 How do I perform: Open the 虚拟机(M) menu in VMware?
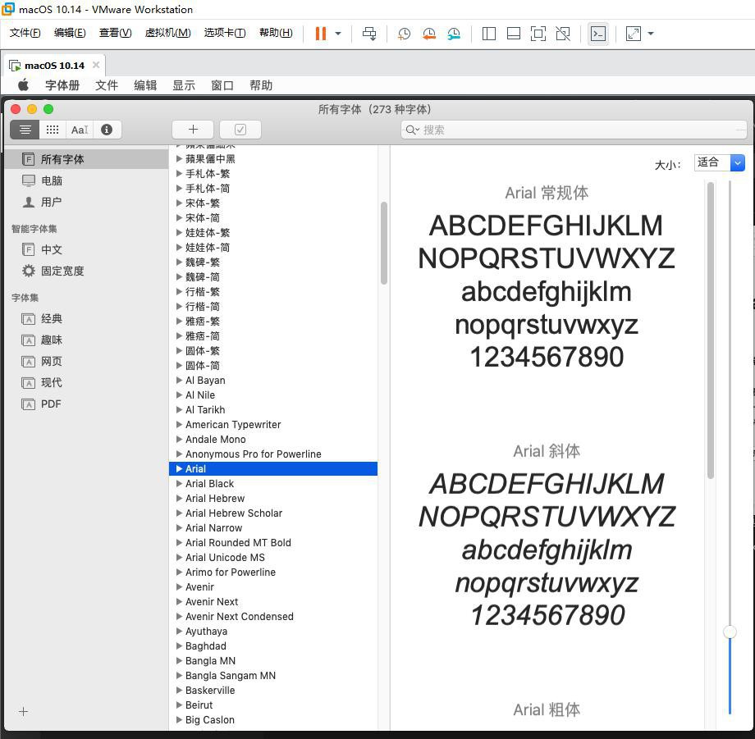click(168, 33)
